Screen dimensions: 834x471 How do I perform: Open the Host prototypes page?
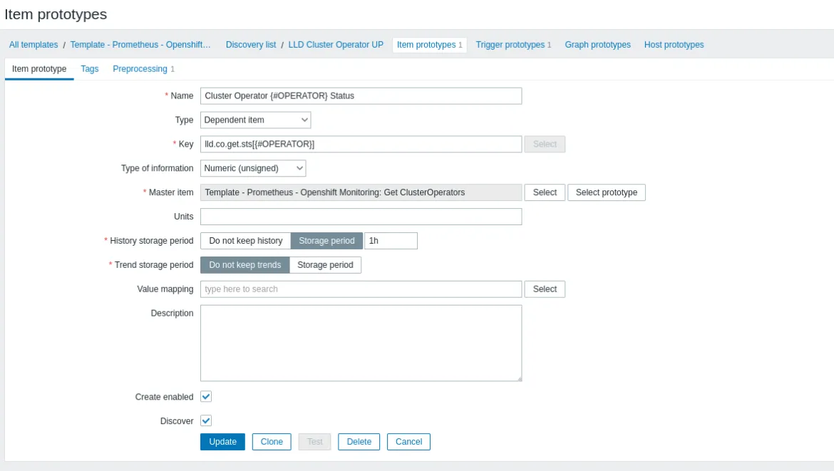673,44
